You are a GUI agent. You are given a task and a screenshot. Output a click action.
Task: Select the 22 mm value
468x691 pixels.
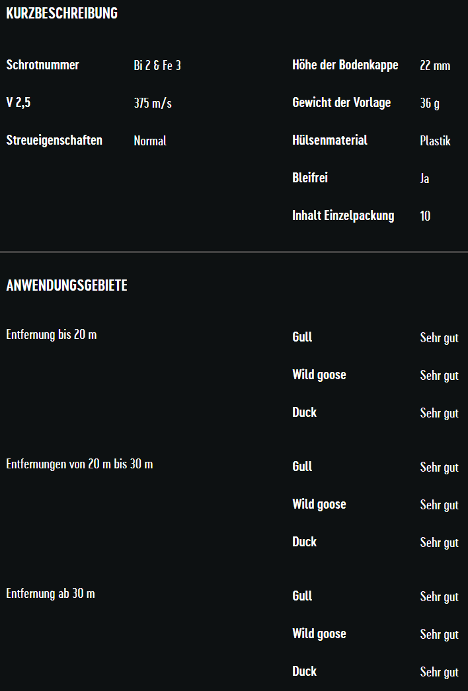point(435,65)
